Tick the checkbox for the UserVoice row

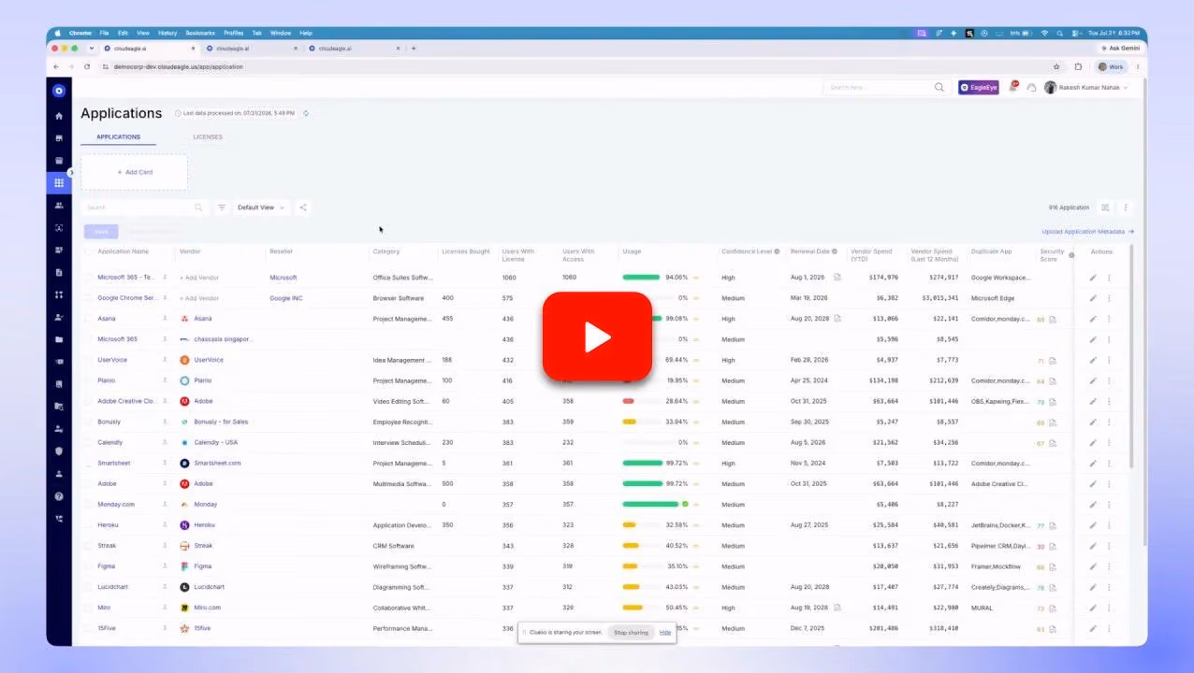point(89,360)
